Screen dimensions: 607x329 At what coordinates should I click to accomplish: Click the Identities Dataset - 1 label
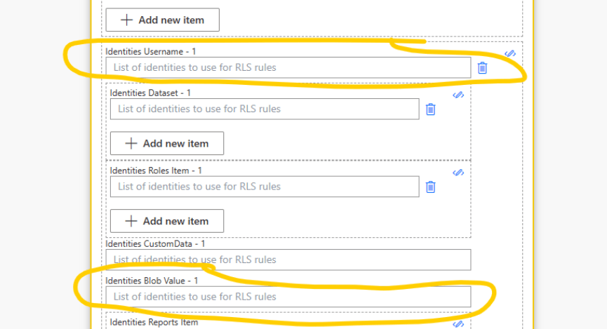(150, 93)
